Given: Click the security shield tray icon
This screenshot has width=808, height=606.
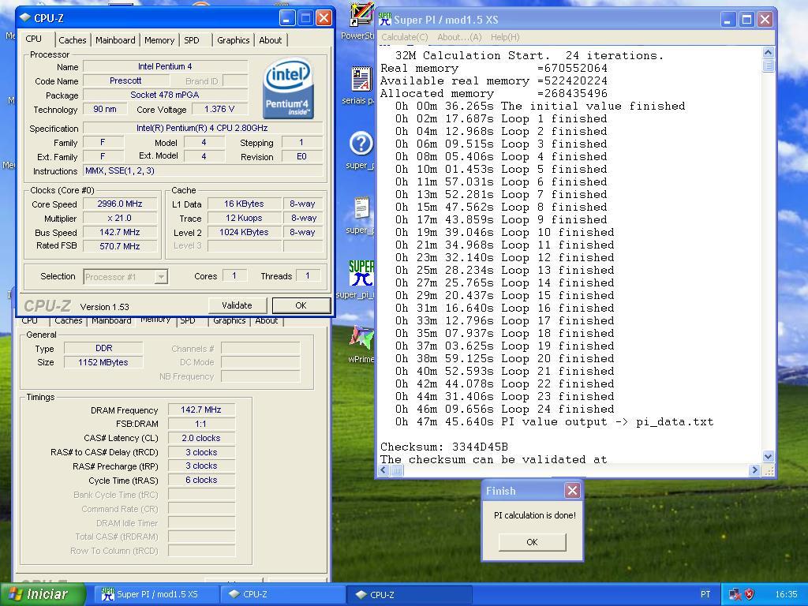Looking at the screenshot, I should tap(749, 595).
